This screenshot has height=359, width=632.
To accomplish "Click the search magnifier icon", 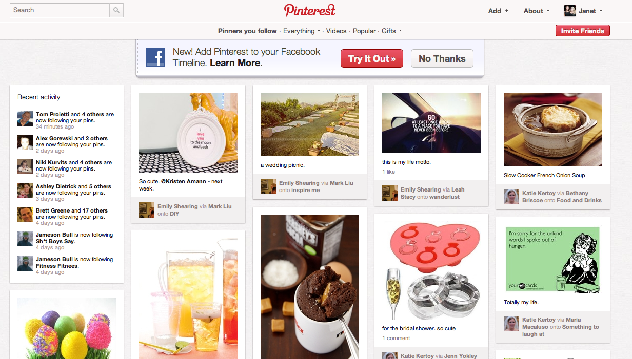I will pos(116,10).
